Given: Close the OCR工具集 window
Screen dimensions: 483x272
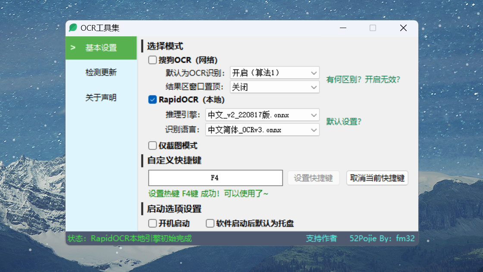Looking at the screenshot, I should click(403, 28).
